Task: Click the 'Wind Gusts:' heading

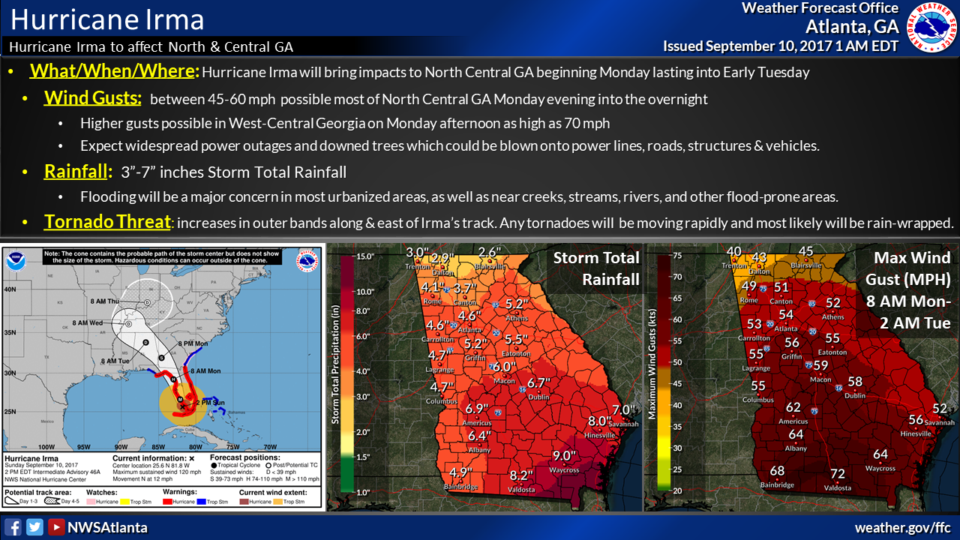Action: 93,98
